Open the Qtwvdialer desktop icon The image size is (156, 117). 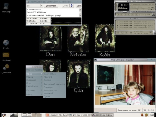(x=6, y=69)
